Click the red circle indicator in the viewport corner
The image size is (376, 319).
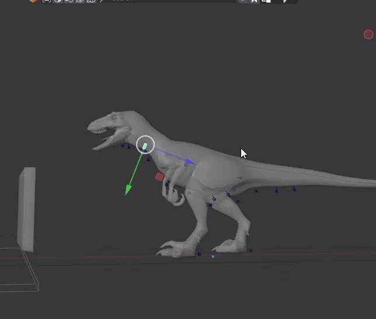pyautogui.click(x=368, y=34)
